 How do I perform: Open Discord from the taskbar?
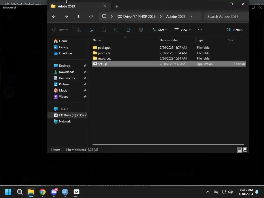54,192
